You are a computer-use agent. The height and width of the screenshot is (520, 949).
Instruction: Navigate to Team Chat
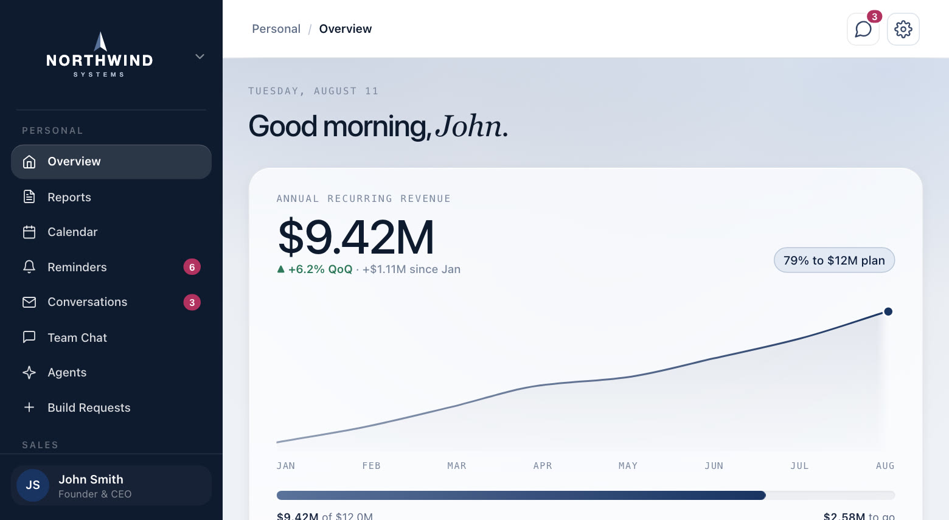coord(111,337)
